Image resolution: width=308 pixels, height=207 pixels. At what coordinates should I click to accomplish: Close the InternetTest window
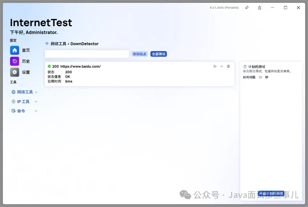point(298,8)
